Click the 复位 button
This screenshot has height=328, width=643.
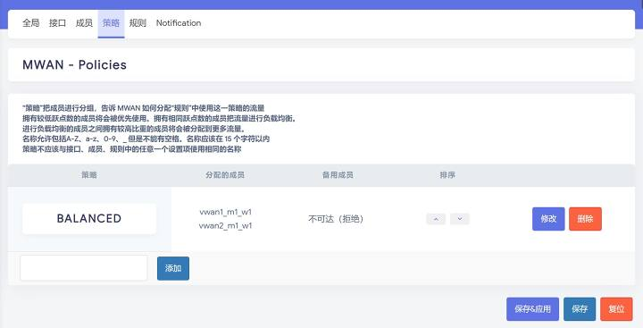616,309
